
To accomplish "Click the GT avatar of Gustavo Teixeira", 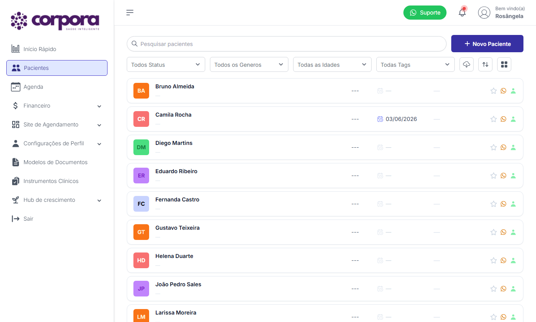I will (141, 232).
